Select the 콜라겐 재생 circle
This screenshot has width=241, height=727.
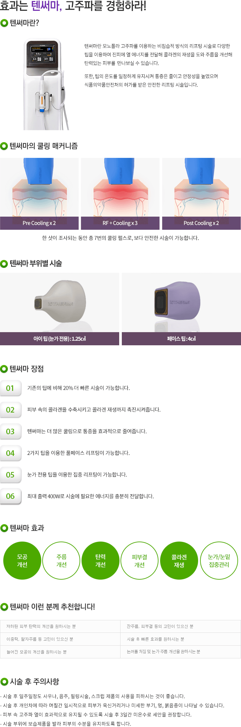click(179, 561)
